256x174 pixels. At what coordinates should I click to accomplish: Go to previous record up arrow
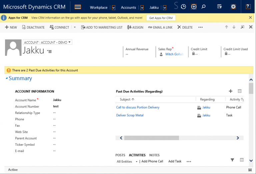(x=226, y=27)
